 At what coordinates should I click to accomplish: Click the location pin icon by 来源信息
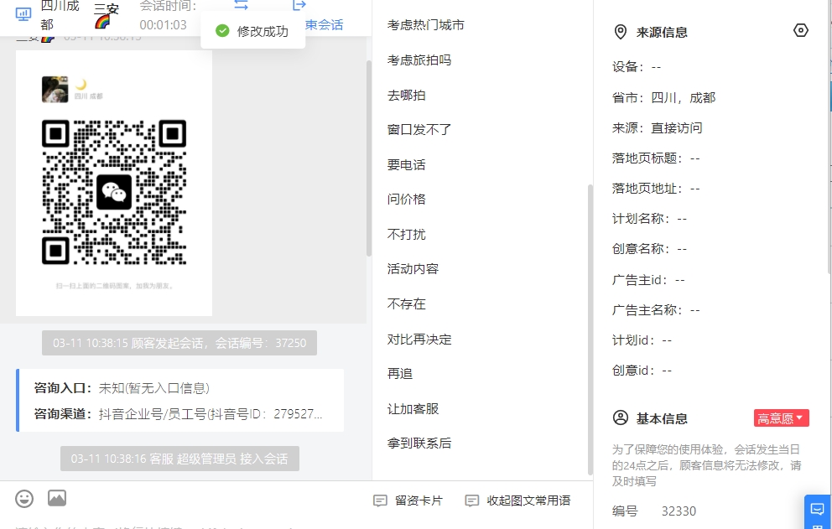pos(620,32)
